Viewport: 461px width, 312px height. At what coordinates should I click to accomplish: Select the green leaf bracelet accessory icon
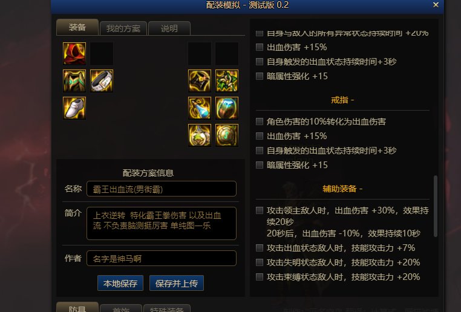pyautogui.click(x=227, y=81)
